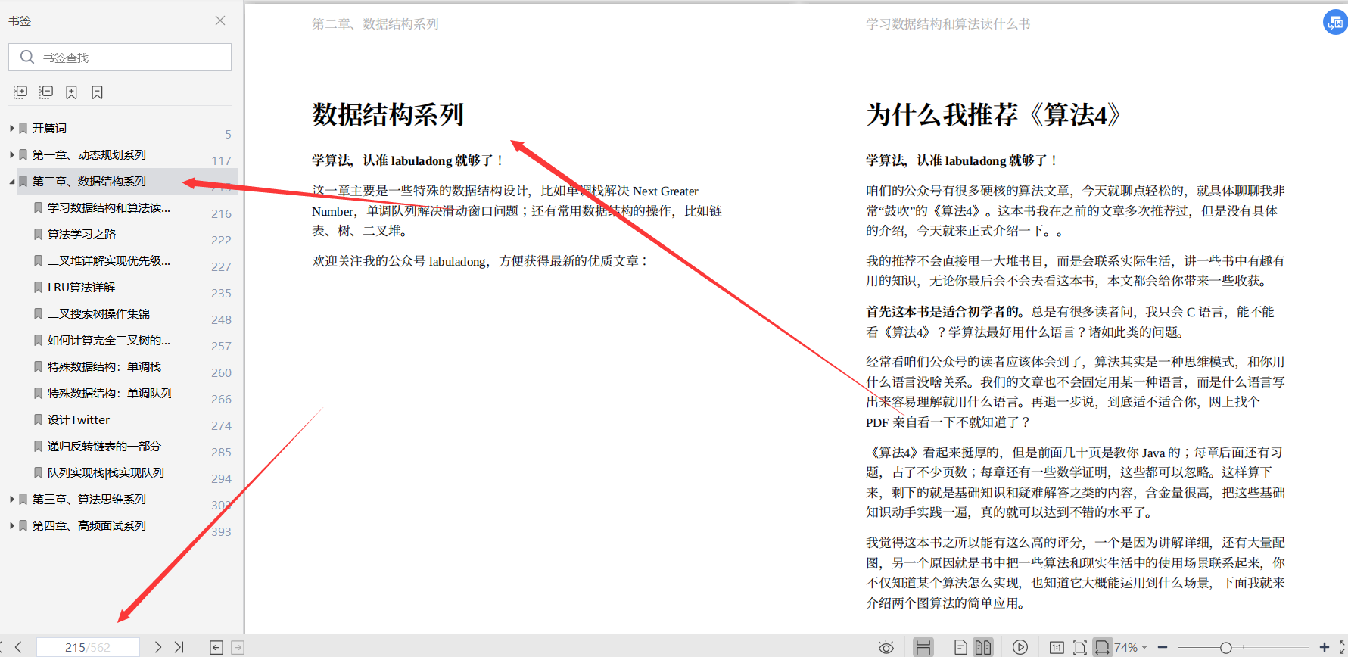This screenshot has height=657, width=1348.
Task: Go to 第四章、高频面试系列
Action: [x=89, y=526]
